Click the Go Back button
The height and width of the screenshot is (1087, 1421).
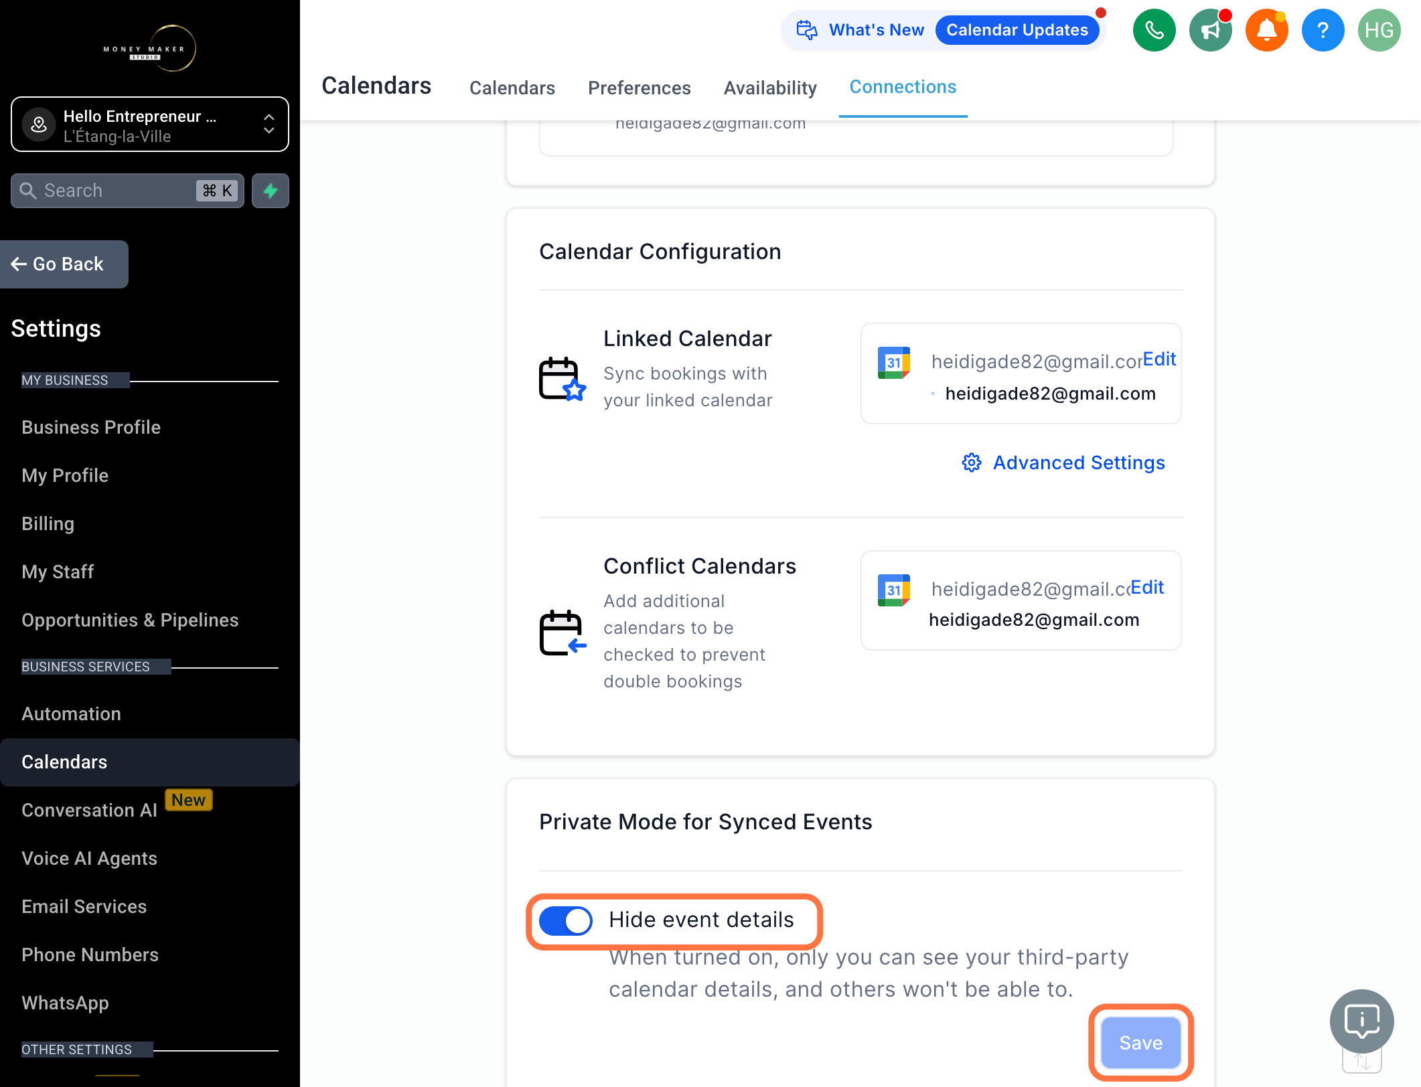[64, 264]
